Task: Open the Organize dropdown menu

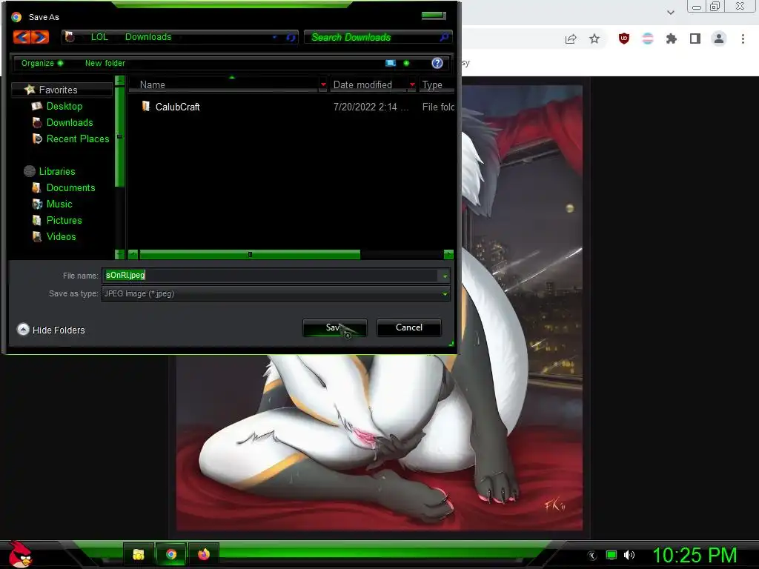Action: coord(42,63)
